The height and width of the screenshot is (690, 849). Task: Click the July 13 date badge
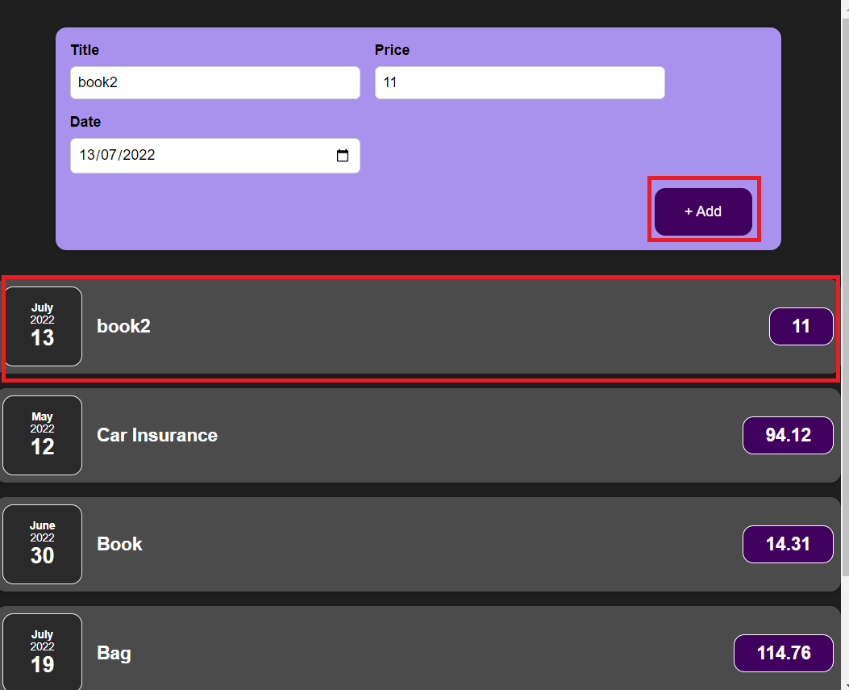(x=43, y=326)
